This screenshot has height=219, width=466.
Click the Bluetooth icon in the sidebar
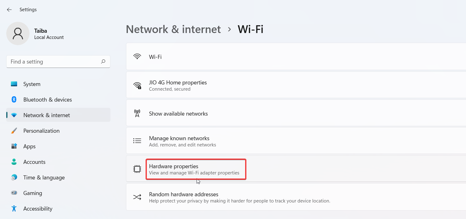pos(14,99)
